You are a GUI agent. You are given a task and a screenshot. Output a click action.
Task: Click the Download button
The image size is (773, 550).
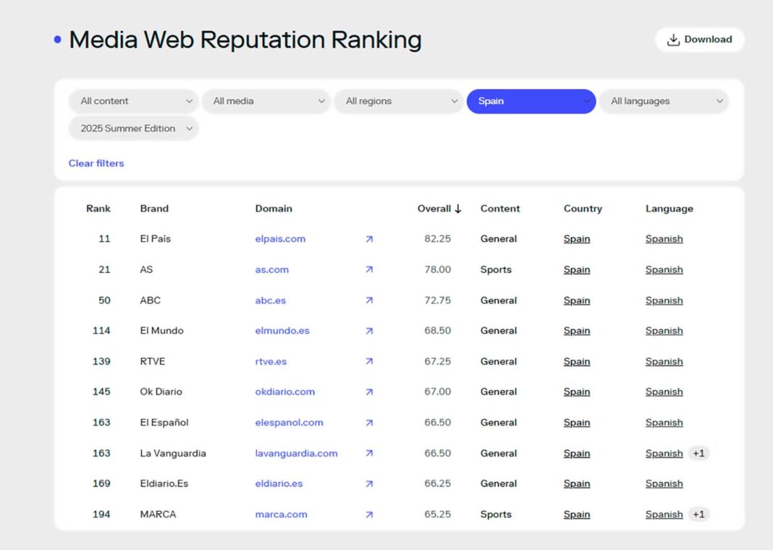(x=699, y=40)
